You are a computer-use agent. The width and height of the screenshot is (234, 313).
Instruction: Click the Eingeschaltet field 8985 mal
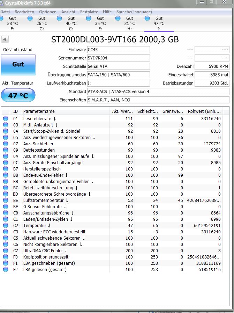click(x=212, y=75)
